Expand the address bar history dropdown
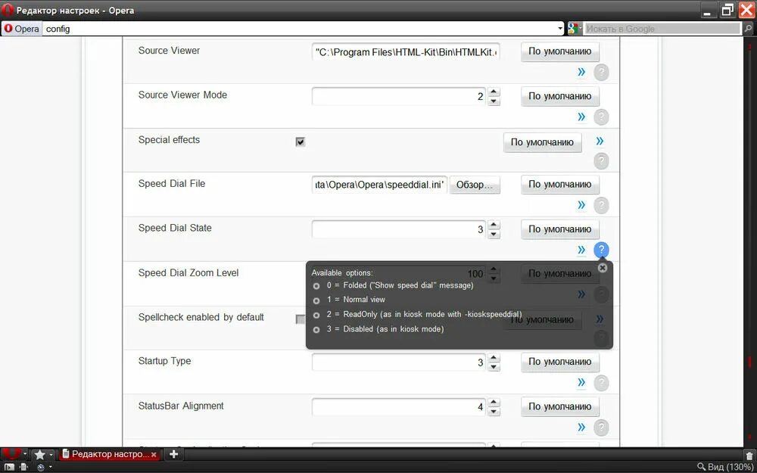757x473 pixels. [x=560, y=29]
